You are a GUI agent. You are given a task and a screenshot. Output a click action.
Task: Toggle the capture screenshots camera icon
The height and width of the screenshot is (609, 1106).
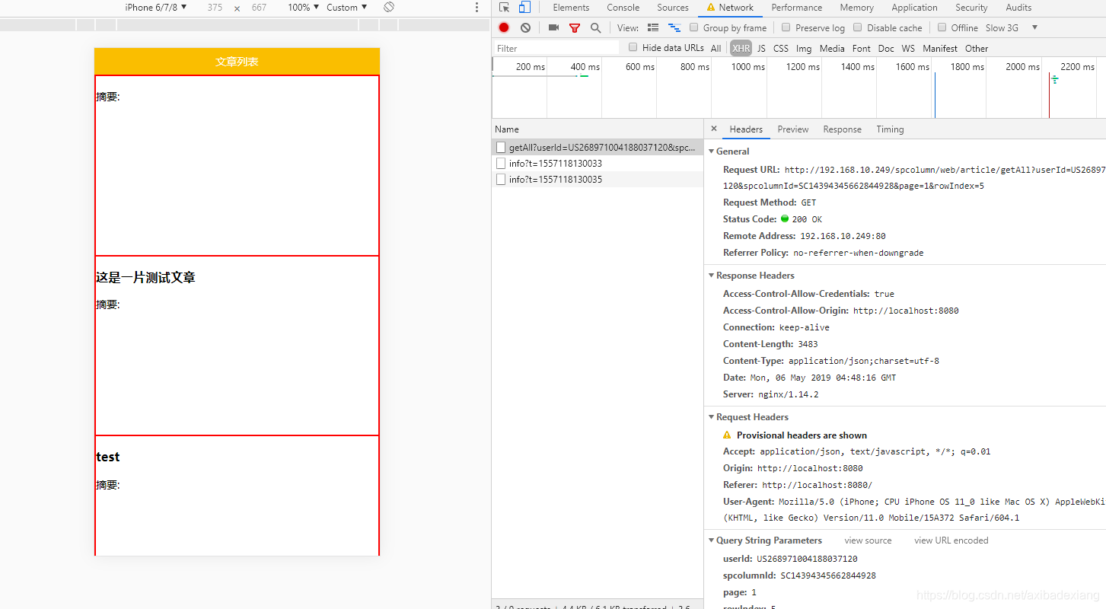pos(553,27)
